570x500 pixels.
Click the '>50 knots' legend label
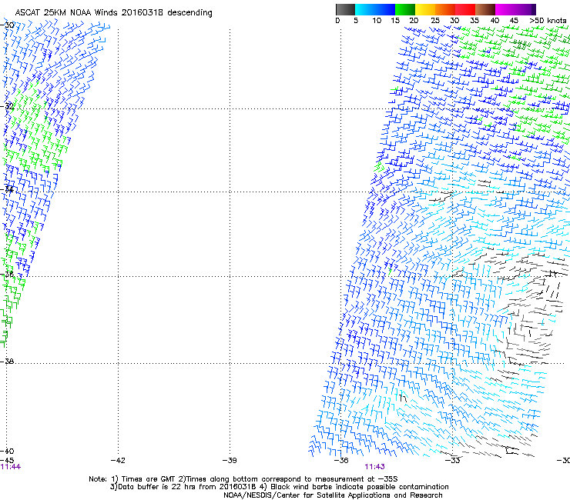click(548, 21)
